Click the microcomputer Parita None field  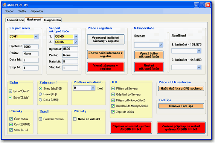(x=70, y=55)
